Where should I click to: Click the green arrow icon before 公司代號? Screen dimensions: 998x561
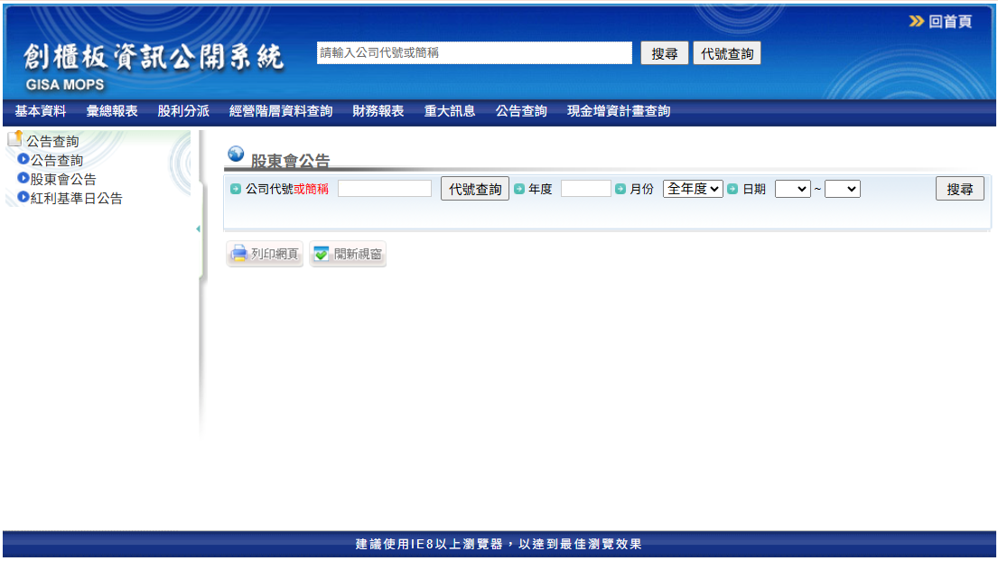(x=236, y=189)
